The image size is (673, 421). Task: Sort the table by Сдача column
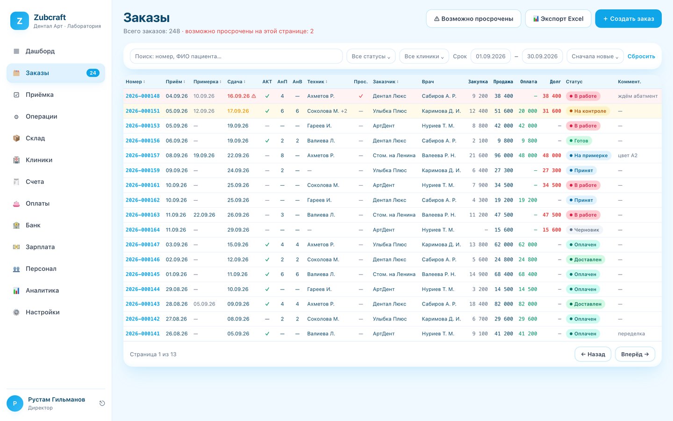pyautogui.click(x=236, y=82)
